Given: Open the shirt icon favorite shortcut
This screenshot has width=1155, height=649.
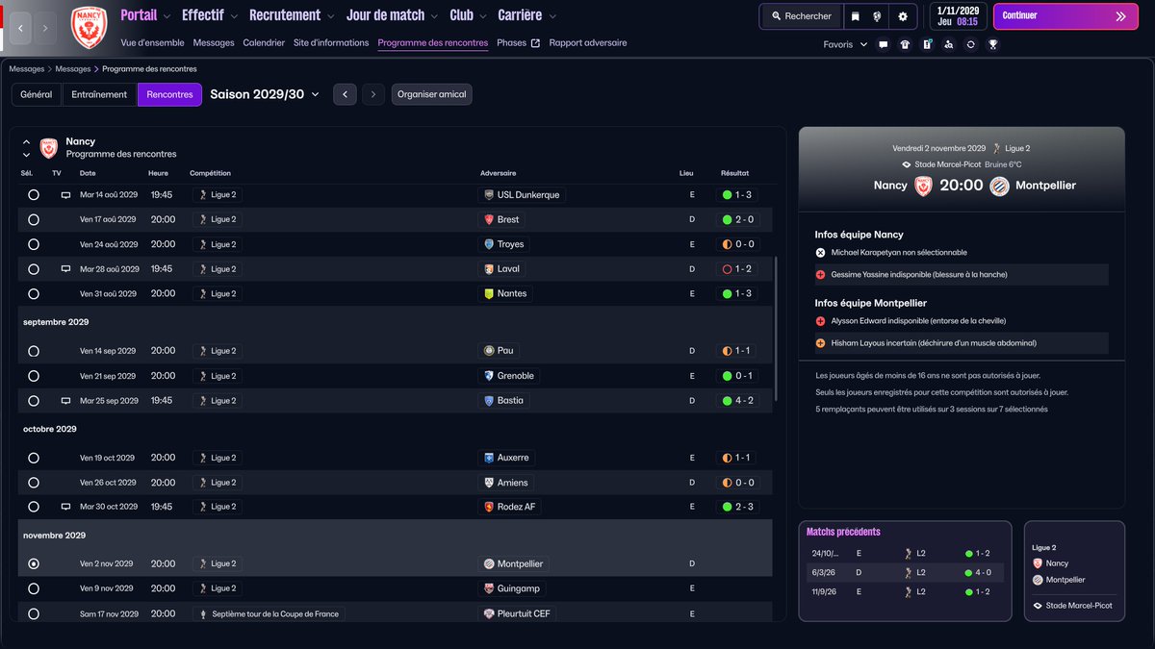Looking at the screenshot, I should pyautogui.click(x=905, y=44).
